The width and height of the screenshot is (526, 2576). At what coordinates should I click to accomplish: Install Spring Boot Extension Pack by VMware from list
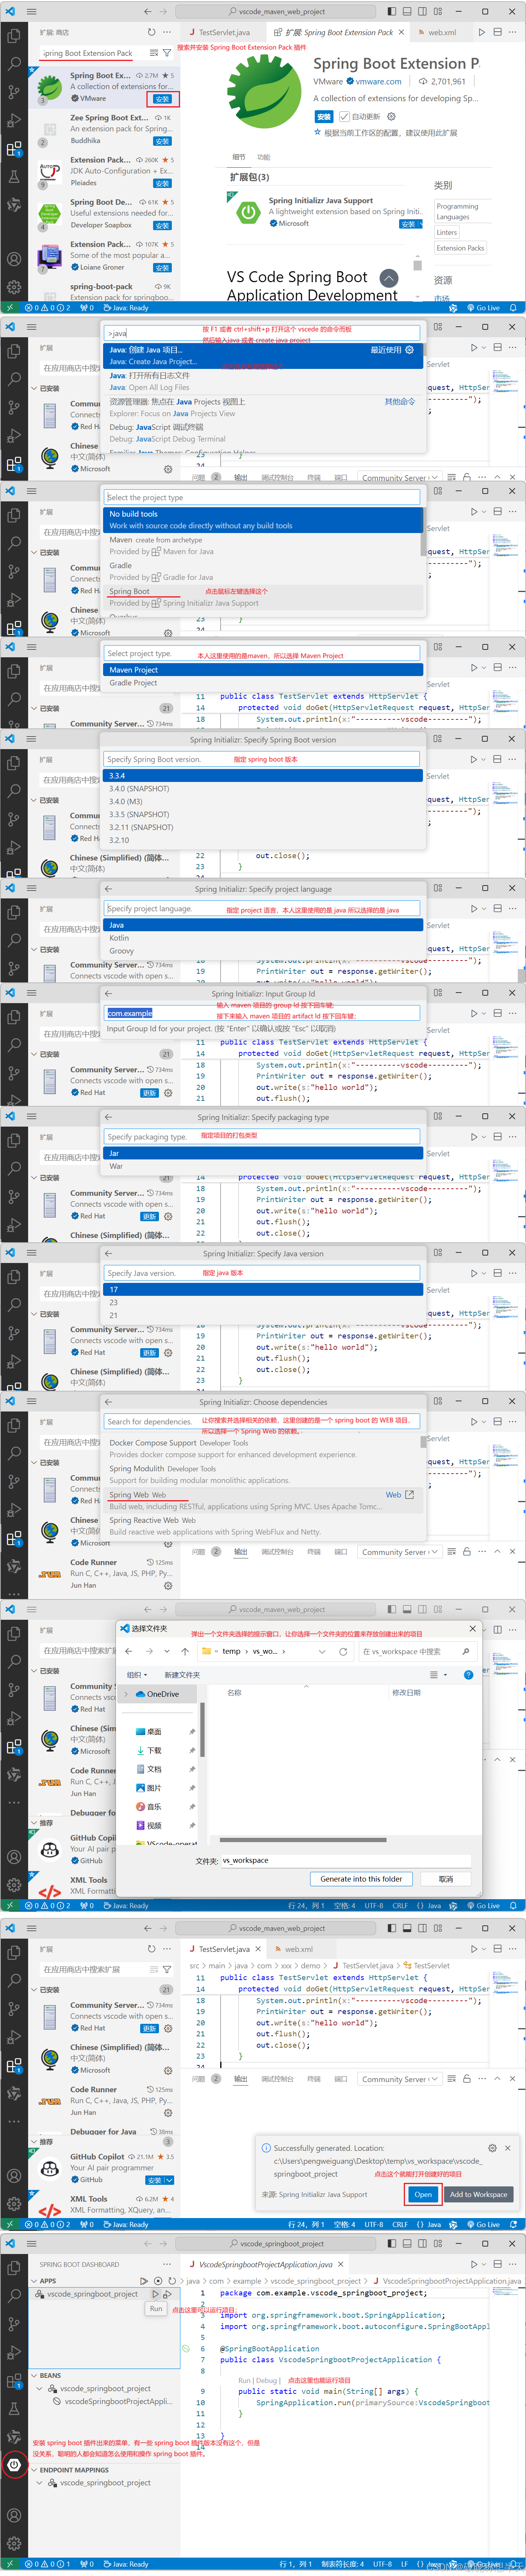point(162,99)
